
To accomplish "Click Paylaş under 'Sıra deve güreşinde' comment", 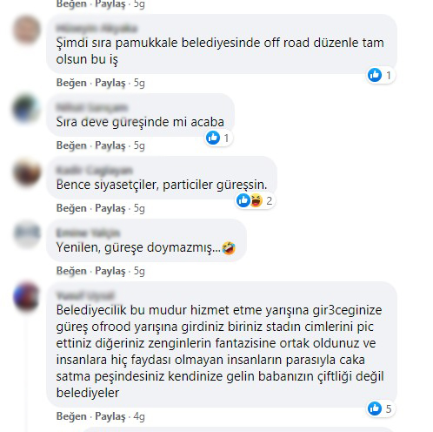I will click(110, 145).
